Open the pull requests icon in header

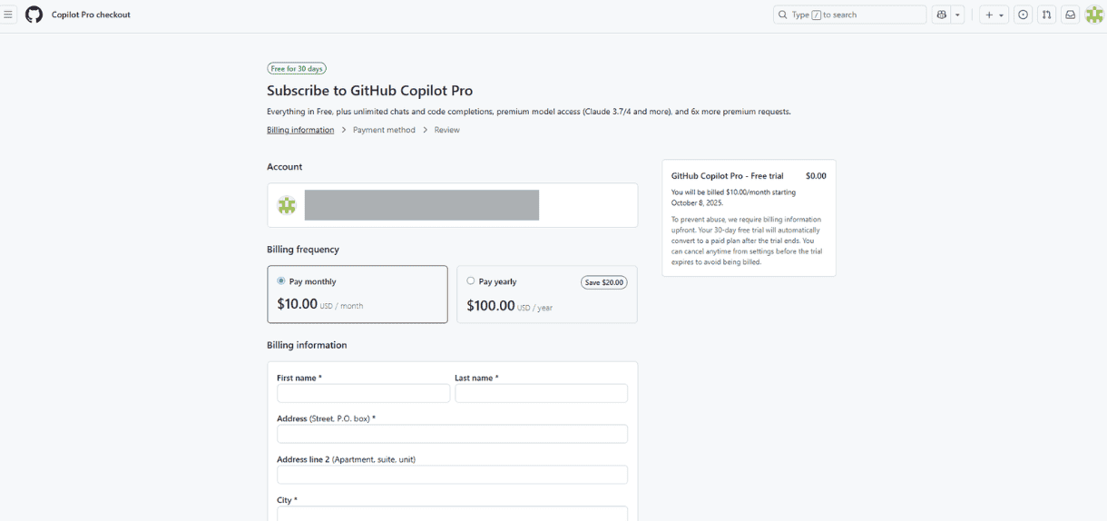pyautogui.click(x=1046, y=15)
